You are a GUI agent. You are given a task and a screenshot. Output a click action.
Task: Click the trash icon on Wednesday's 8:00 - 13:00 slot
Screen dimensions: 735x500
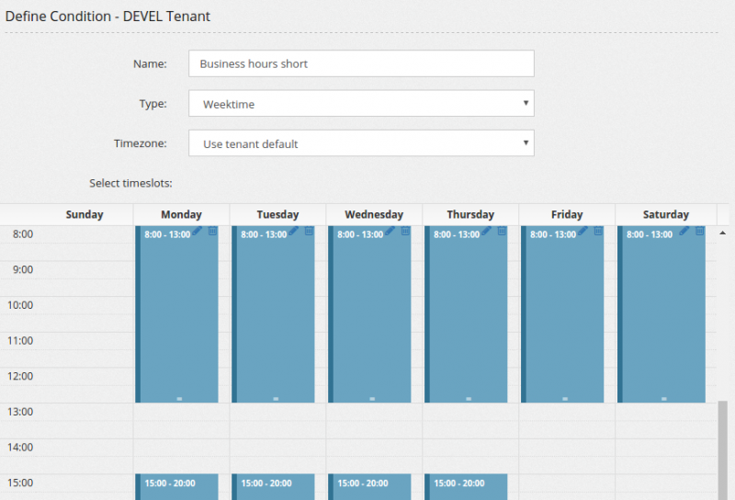click(x=405, y=232)
